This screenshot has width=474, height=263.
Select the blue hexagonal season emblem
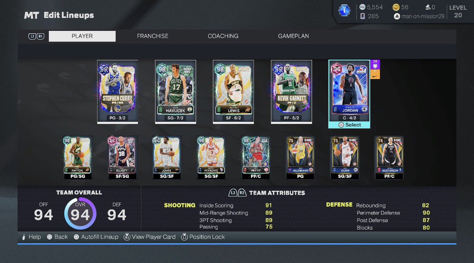(x=345, y=10)
